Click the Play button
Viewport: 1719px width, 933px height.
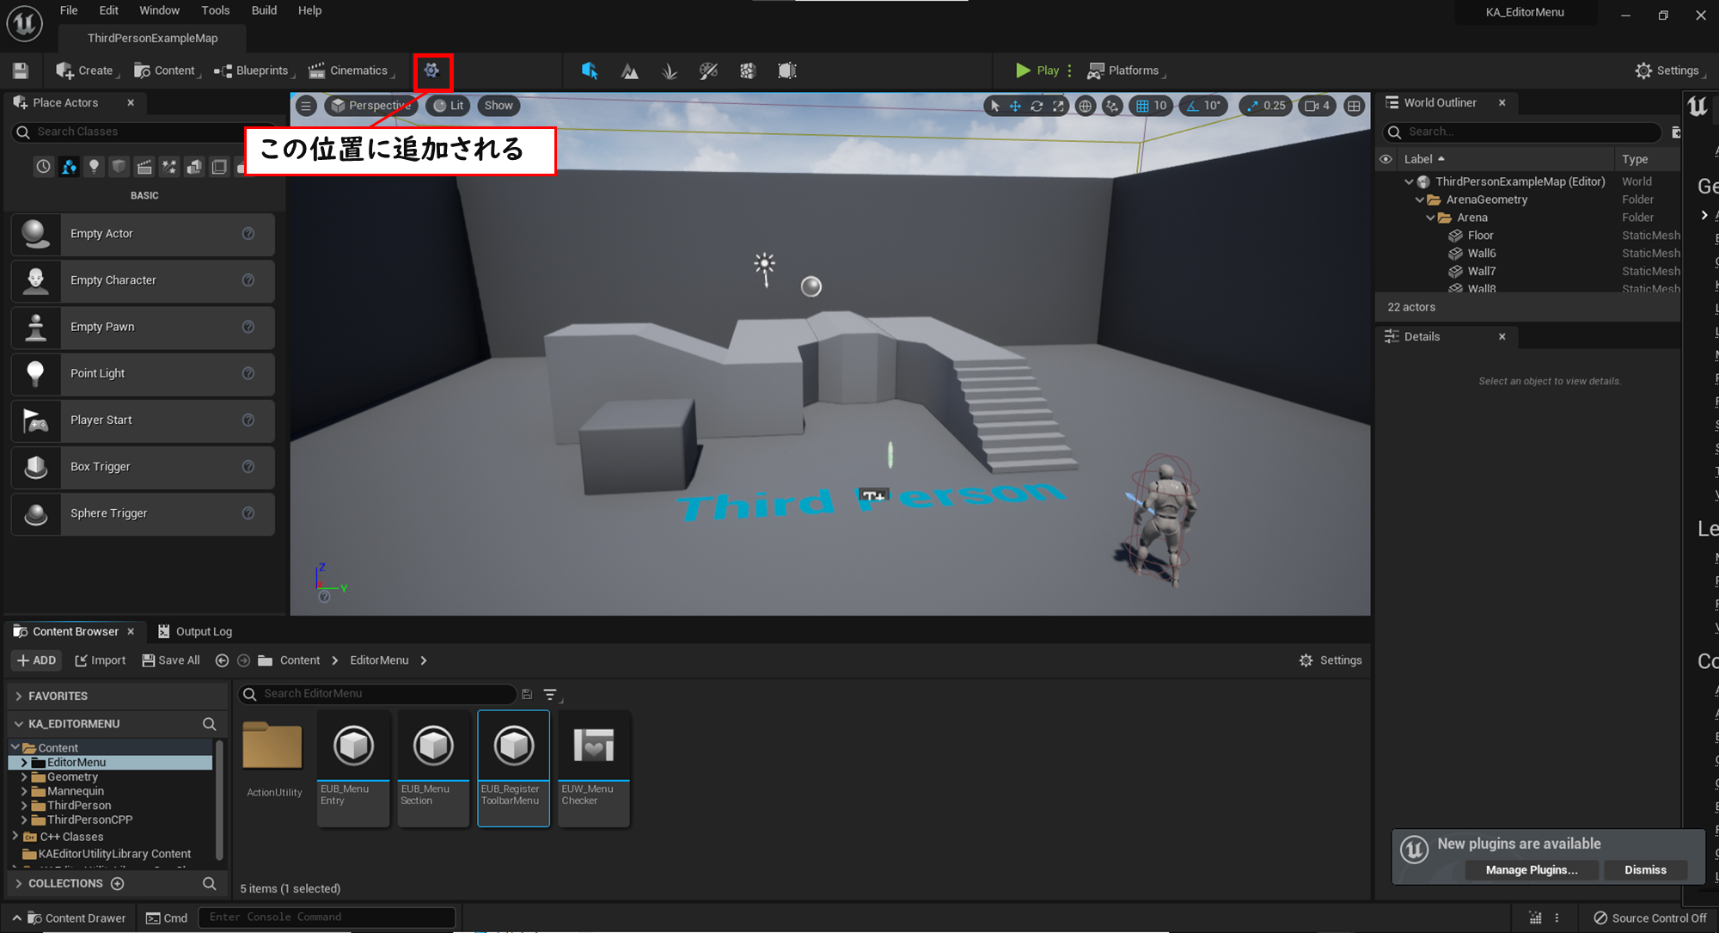pyautogui.click(x=1037, y=71)
